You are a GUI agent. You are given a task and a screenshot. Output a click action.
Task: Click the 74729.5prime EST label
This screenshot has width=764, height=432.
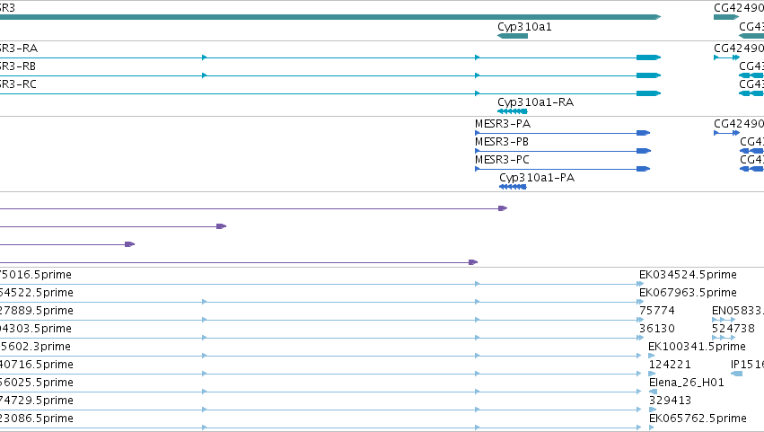click(x=37, y=401)
